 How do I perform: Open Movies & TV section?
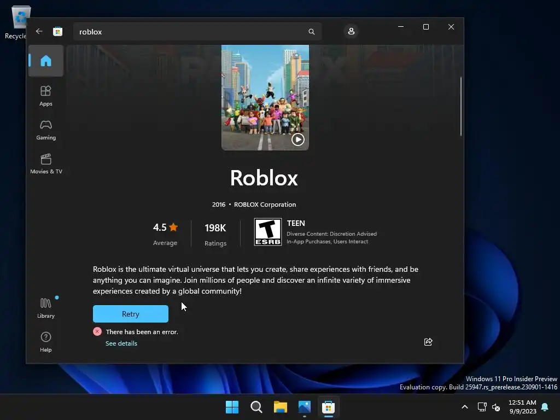pos(46,164)
